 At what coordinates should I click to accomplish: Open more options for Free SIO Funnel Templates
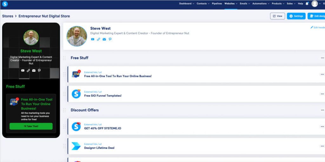click(322, 94)
